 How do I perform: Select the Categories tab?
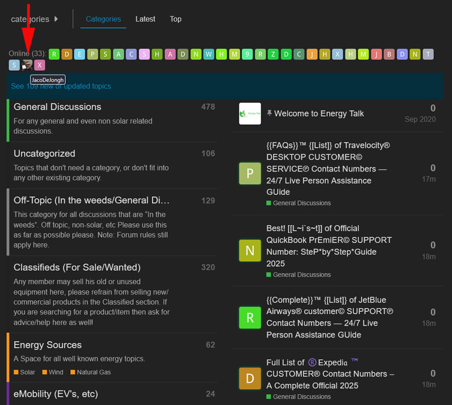click(103, 19)
